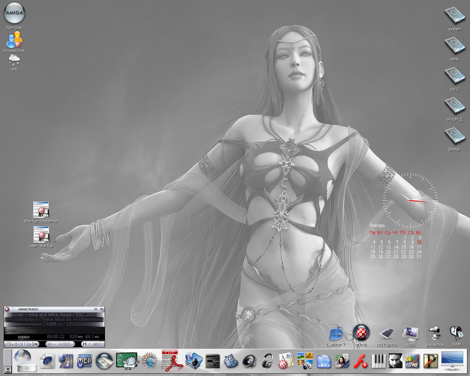Open the eNote desktop icon

point(361,333)
